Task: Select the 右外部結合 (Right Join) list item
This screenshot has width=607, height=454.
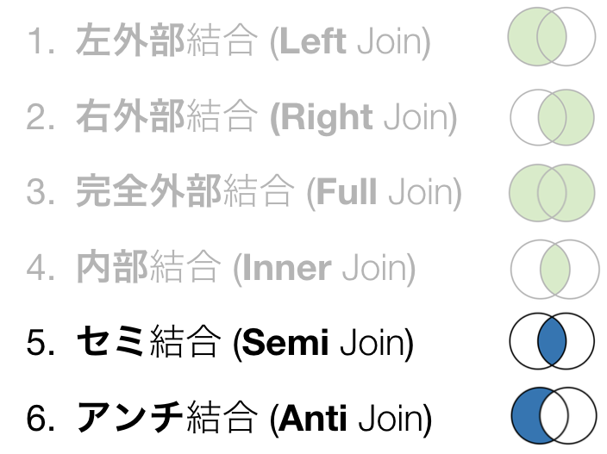Action: [241, 116]
